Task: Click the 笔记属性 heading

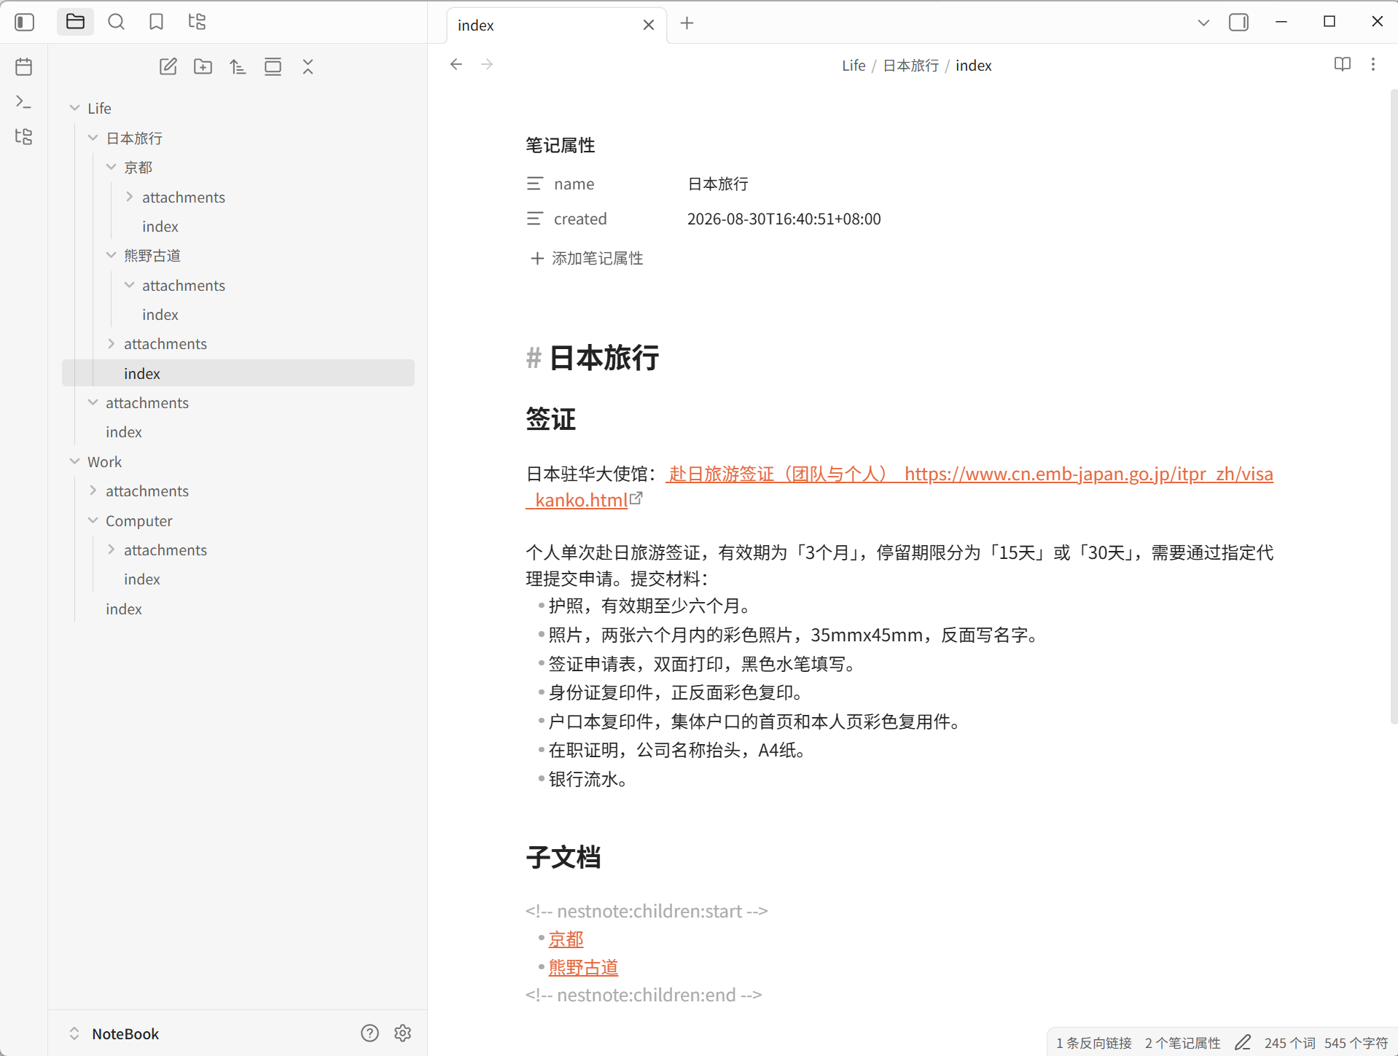Action: point(561,145)
